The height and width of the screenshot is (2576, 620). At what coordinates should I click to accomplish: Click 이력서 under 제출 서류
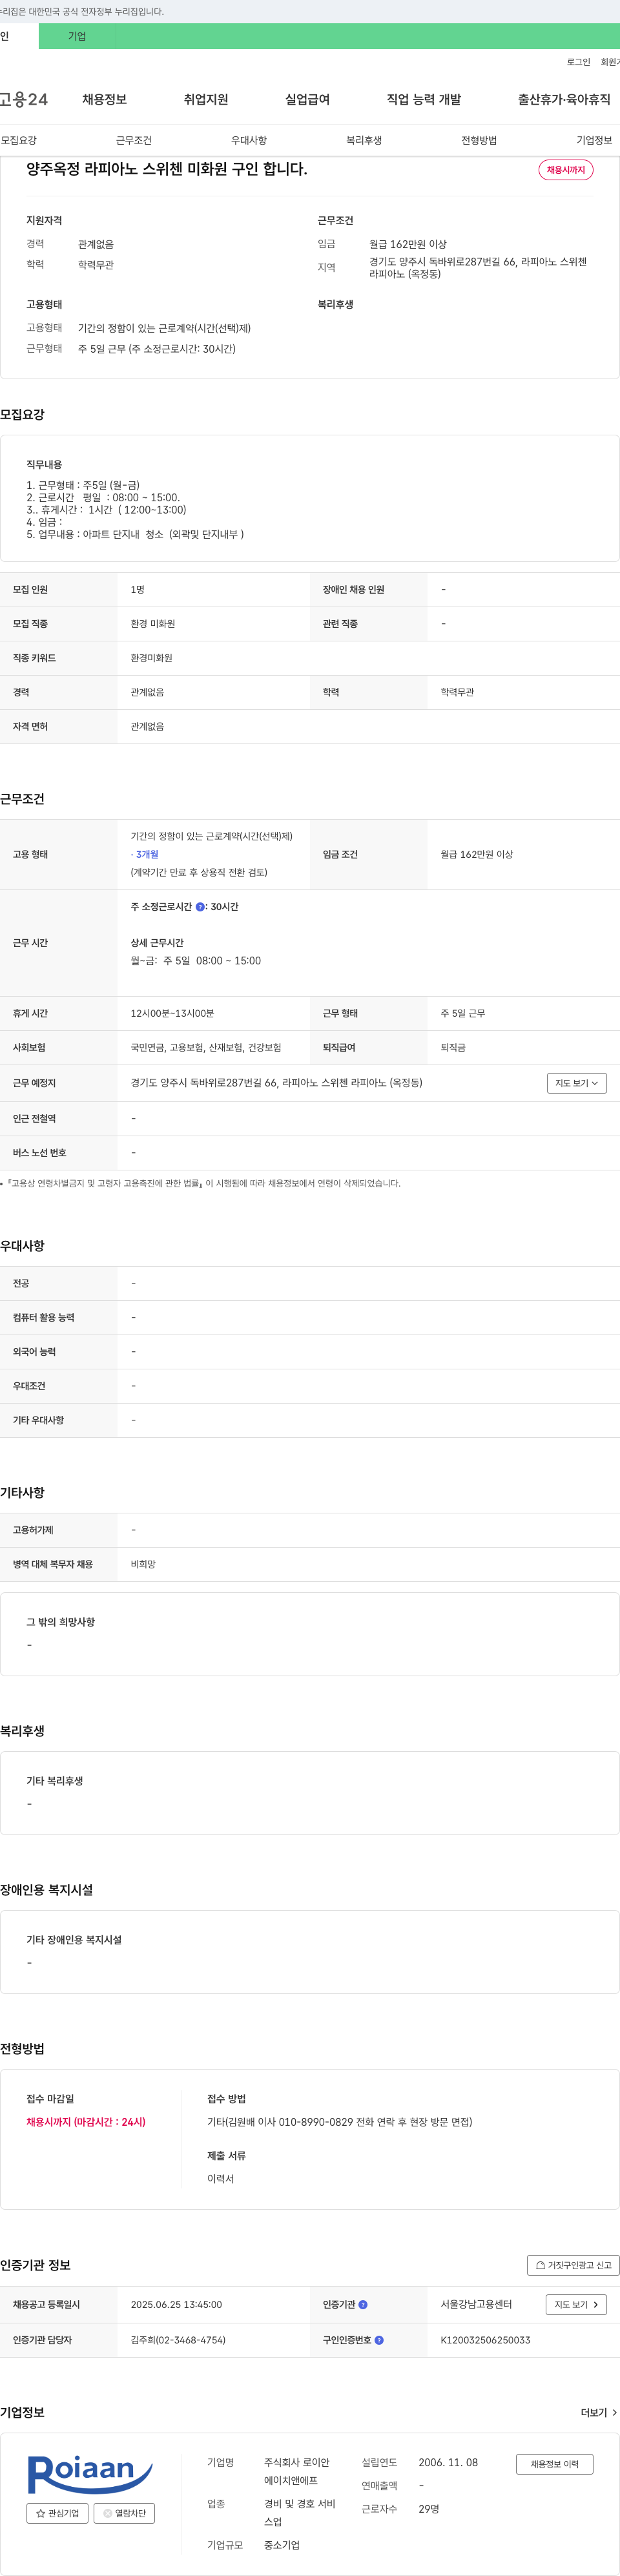(220, 2178)
